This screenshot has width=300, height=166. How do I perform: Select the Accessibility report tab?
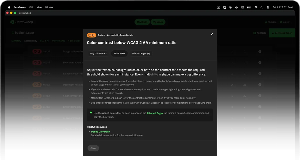point(30,41)
